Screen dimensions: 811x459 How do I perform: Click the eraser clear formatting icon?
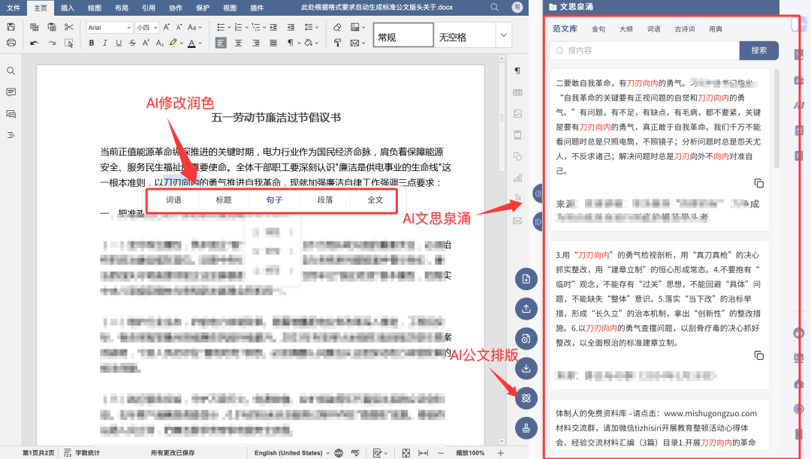[337, 27]
